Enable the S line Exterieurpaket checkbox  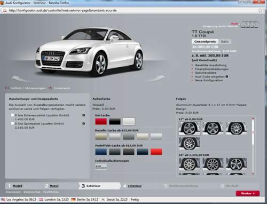[x=12, y=115]
